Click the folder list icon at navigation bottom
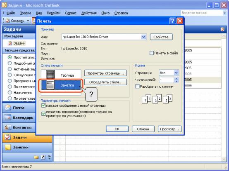This screenshot has height=171, width=229. [x=36, y=157]
